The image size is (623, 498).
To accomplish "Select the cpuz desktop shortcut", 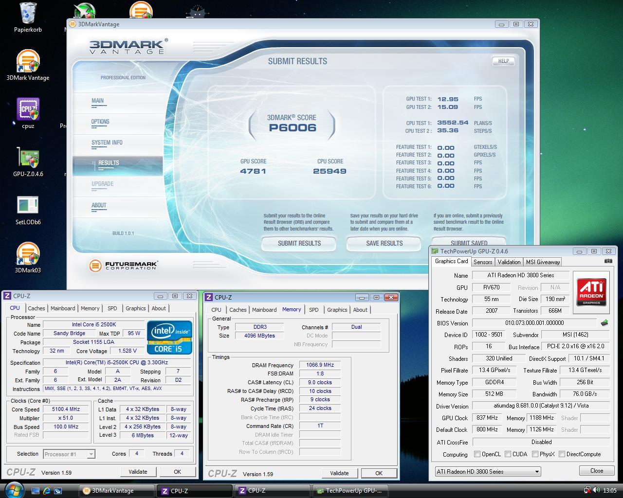I will [28, 113].
